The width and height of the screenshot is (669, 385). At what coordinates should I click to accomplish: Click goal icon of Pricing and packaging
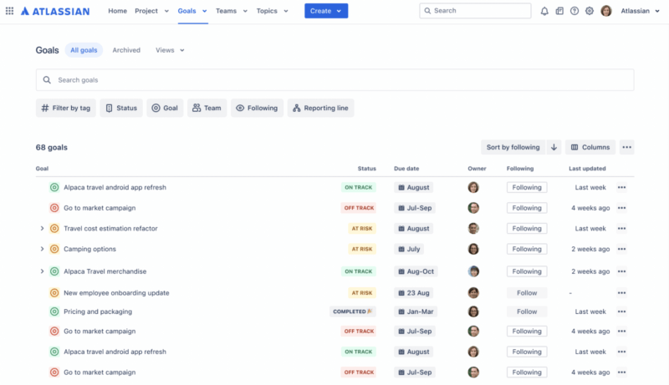point(54,312)
